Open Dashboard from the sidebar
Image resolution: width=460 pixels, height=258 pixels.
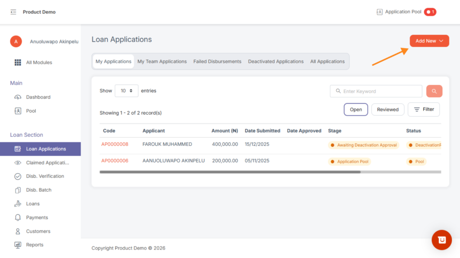[x=38, y=97]
